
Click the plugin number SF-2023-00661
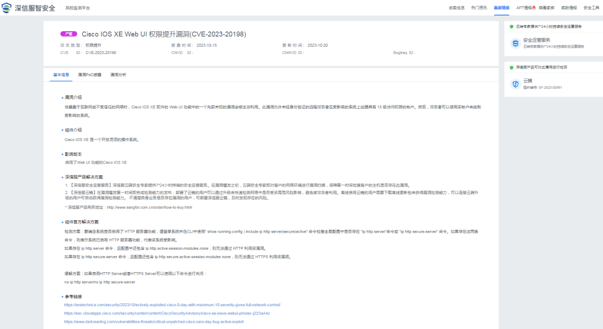coord(550,88)
